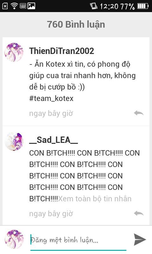Tap the reply arrow on __Sad_LEA__'s comment
Screen dimensions: 152x254
coord(139,213)
